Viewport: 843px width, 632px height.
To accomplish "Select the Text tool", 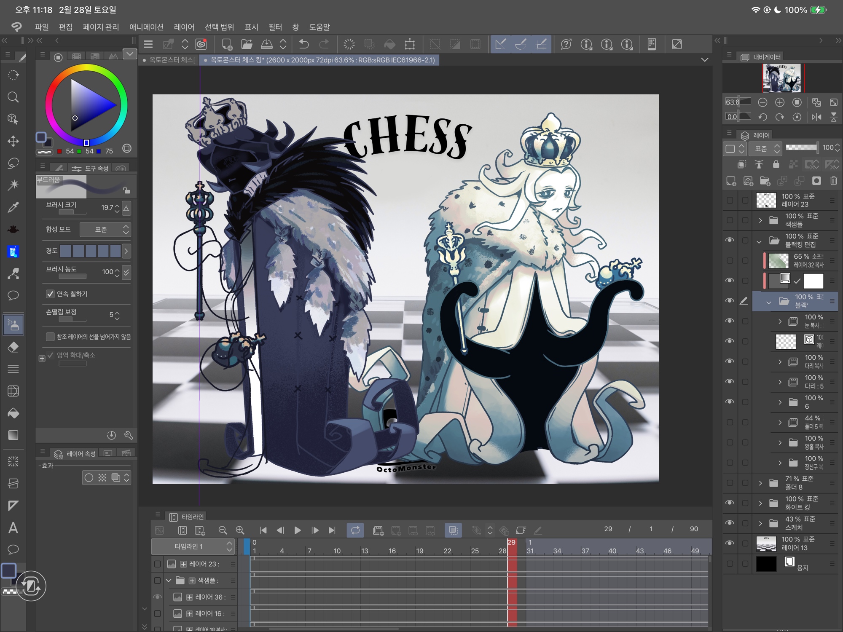I will (x=13, y=528).
